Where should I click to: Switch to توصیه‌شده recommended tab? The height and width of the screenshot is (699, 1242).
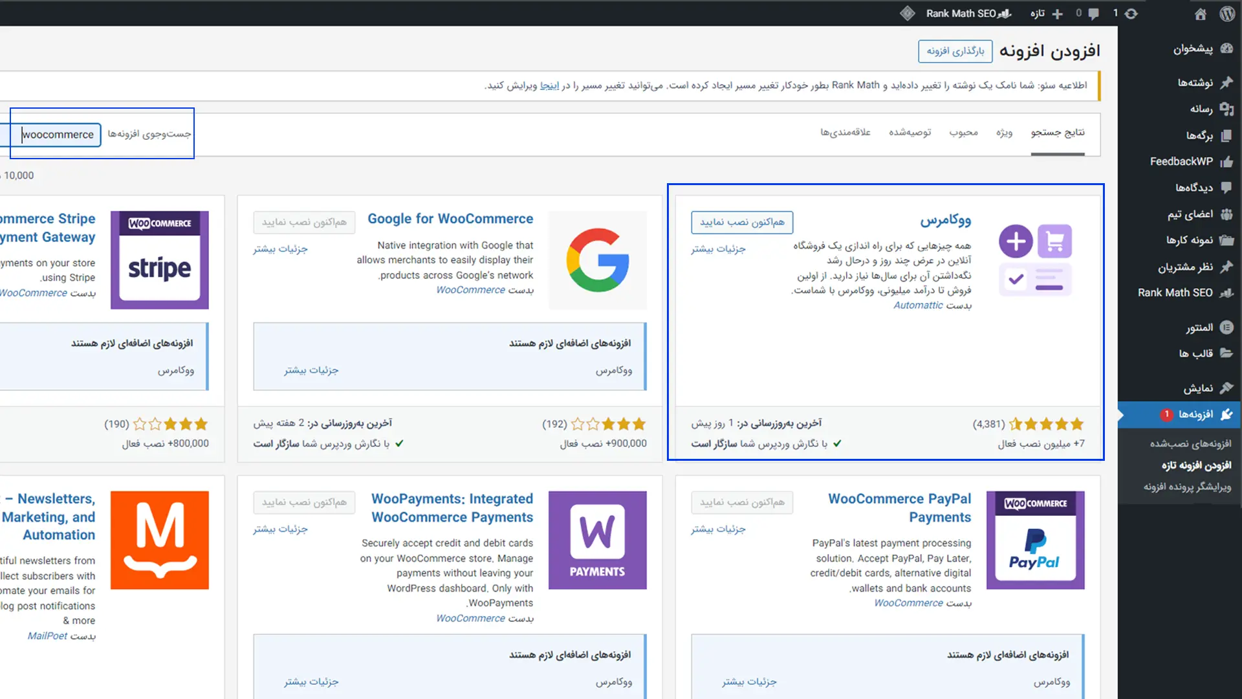pyautogui.click(x=910, y=133)
